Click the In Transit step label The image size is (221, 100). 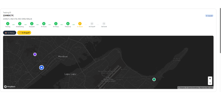pyautogui.click(x=80, y=27)
